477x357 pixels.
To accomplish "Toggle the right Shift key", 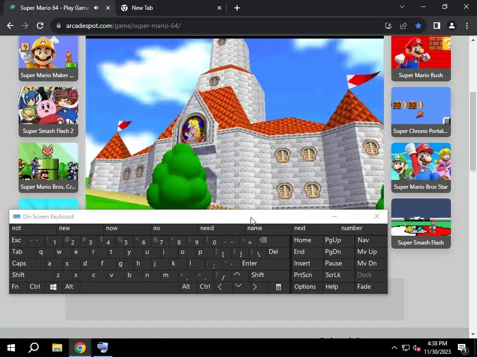I will pyautogui.click(x=269, y=275).
